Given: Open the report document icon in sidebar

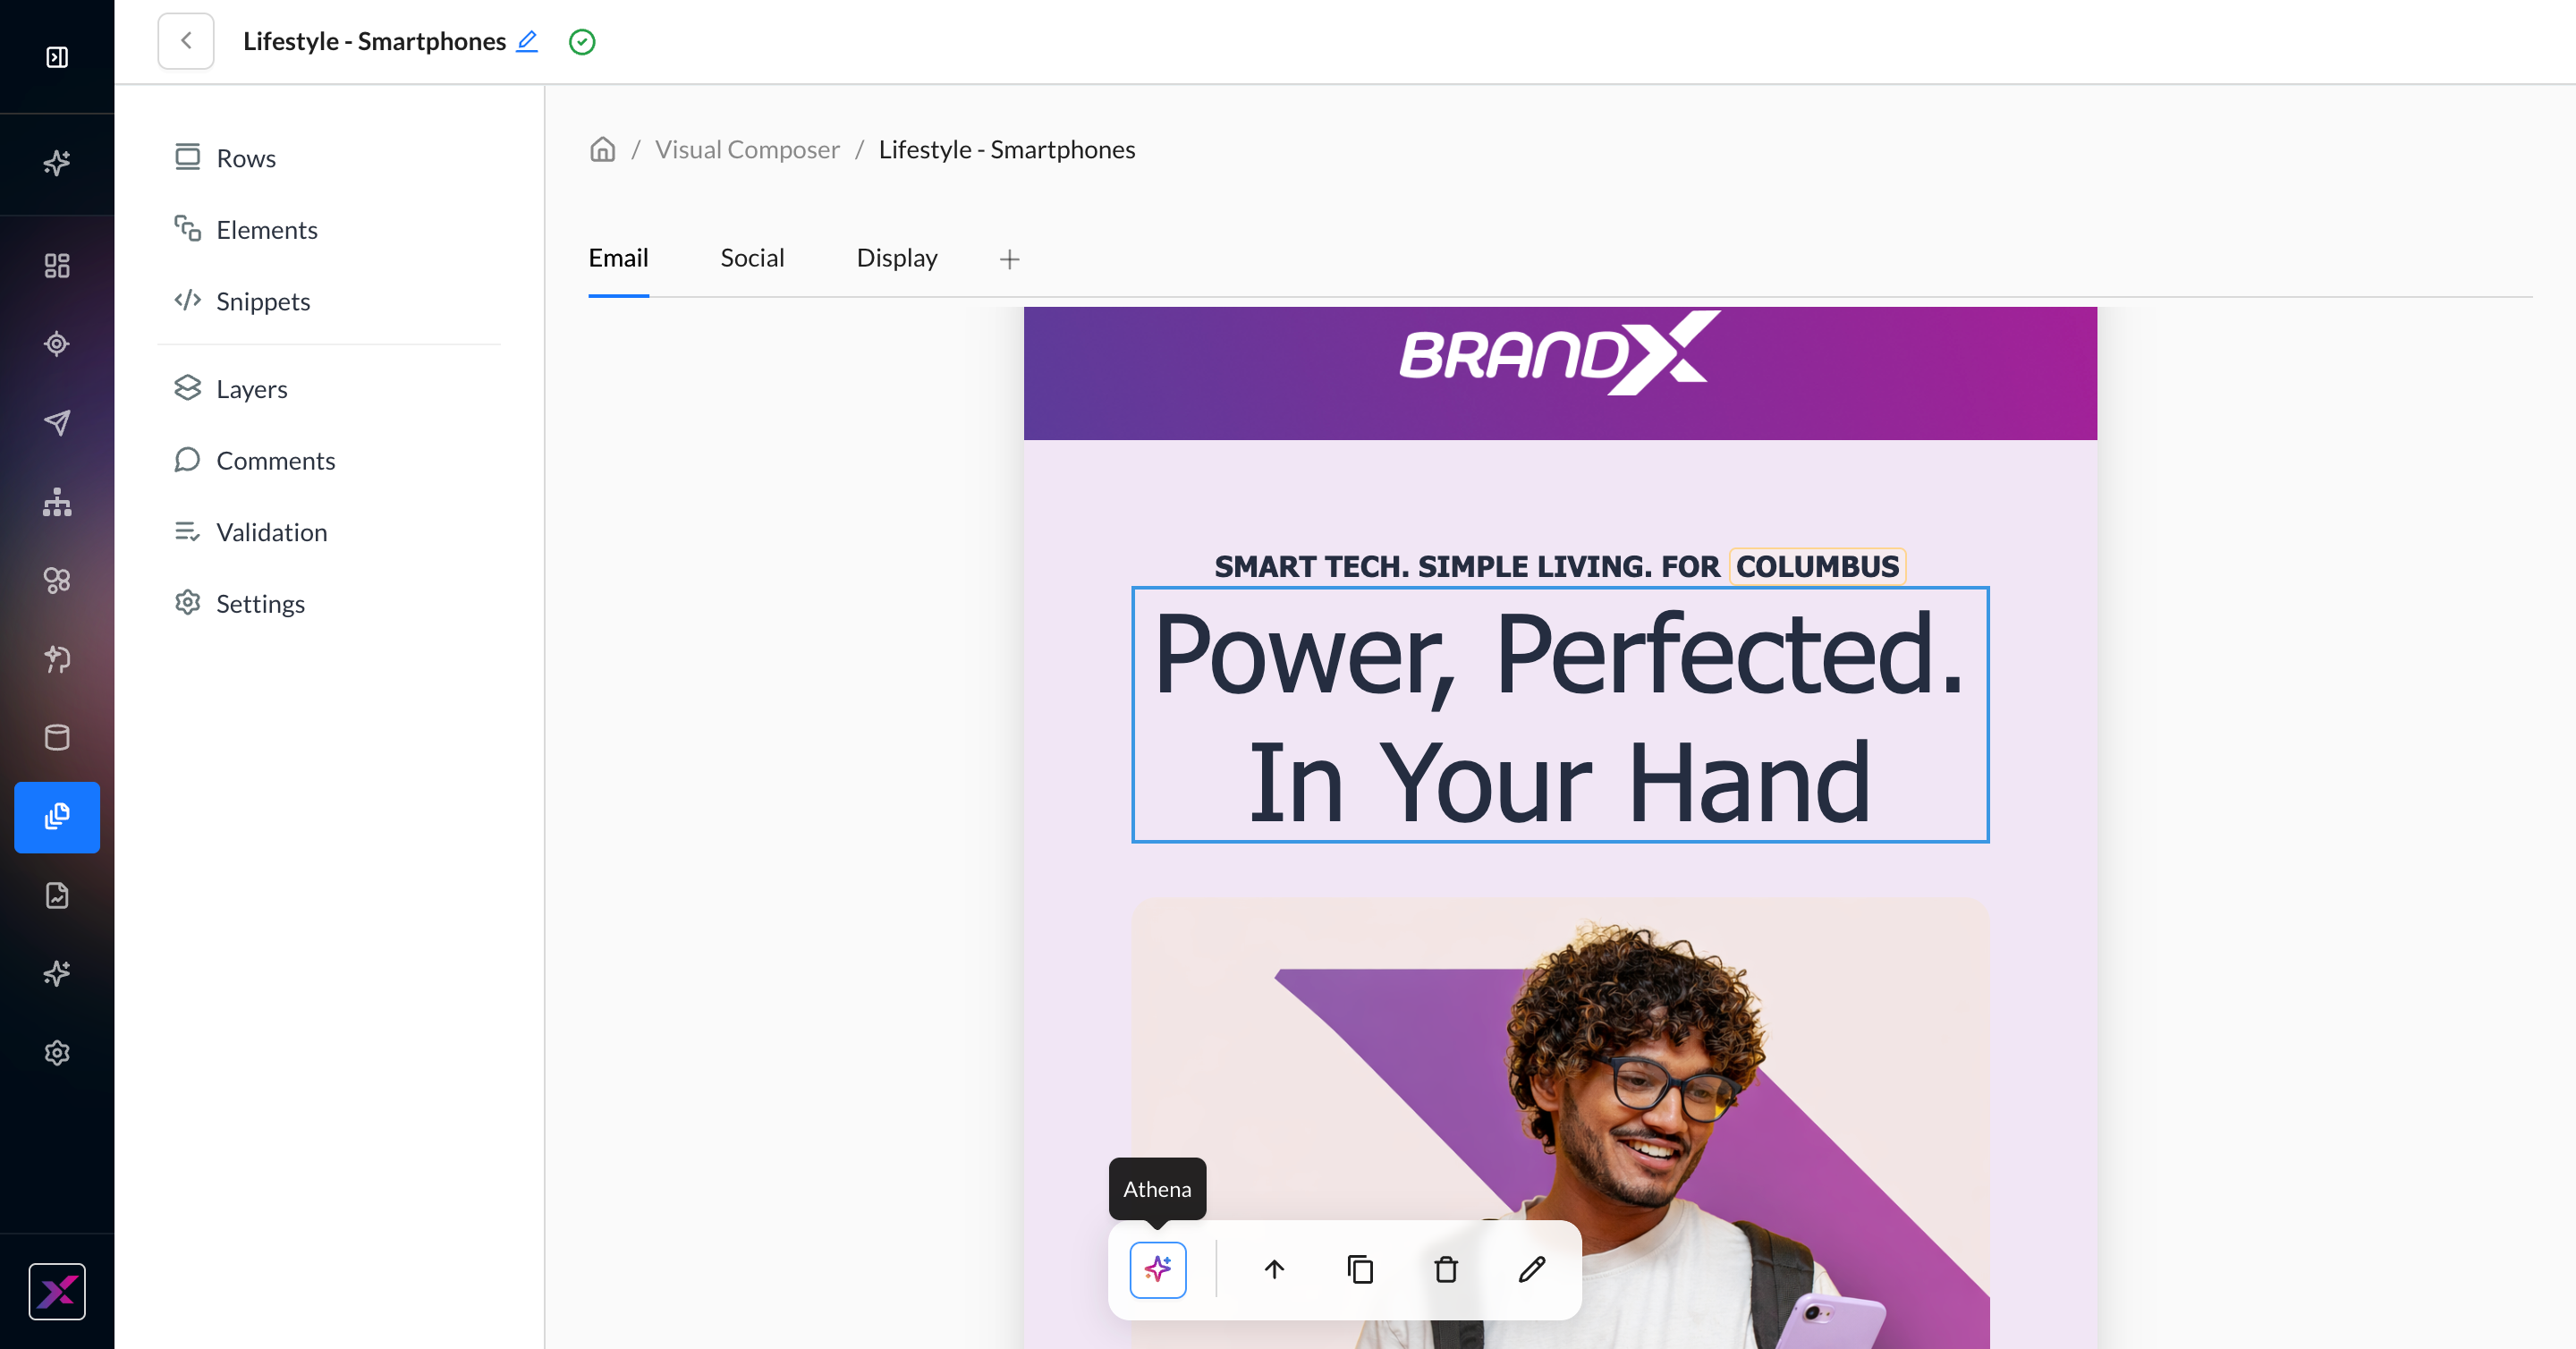Looking at the screenshot, I should point(57,895).
